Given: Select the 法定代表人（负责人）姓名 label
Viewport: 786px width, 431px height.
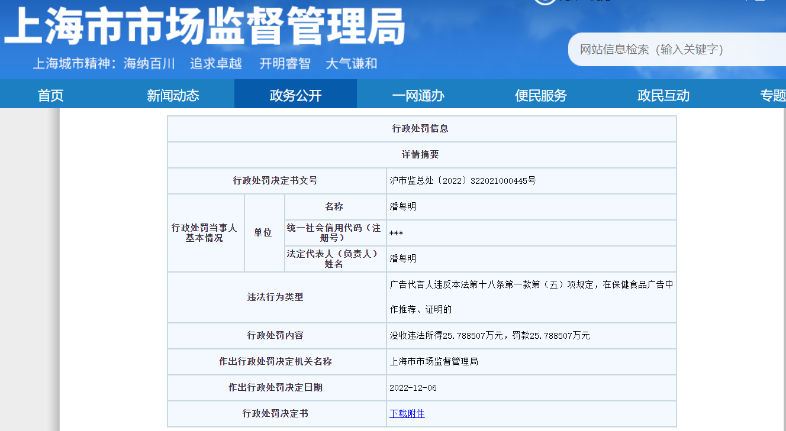Looking at the screenshot, I should pos(335,258).
